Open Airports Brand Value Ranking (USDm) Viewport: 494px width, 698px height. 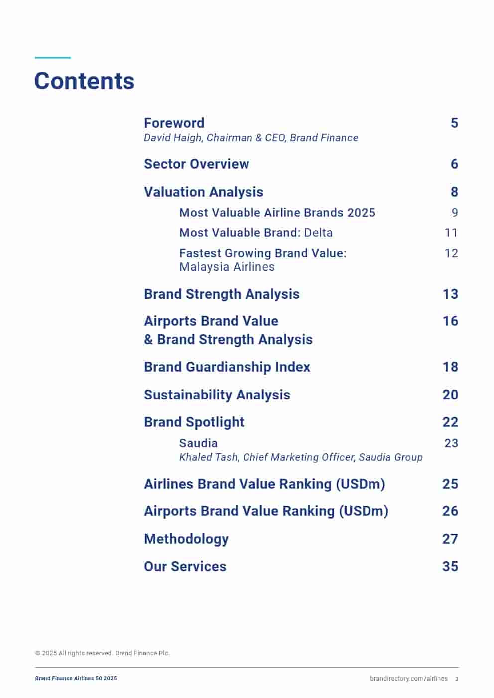[x=266, y=511]
